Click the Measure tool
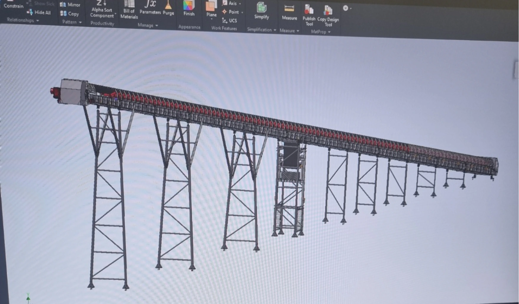This screenshot has height=304, width=519. 289,13
